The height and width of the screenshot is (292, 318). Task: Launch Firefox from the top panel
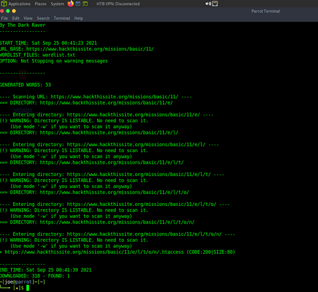click(x=70, y=4)
